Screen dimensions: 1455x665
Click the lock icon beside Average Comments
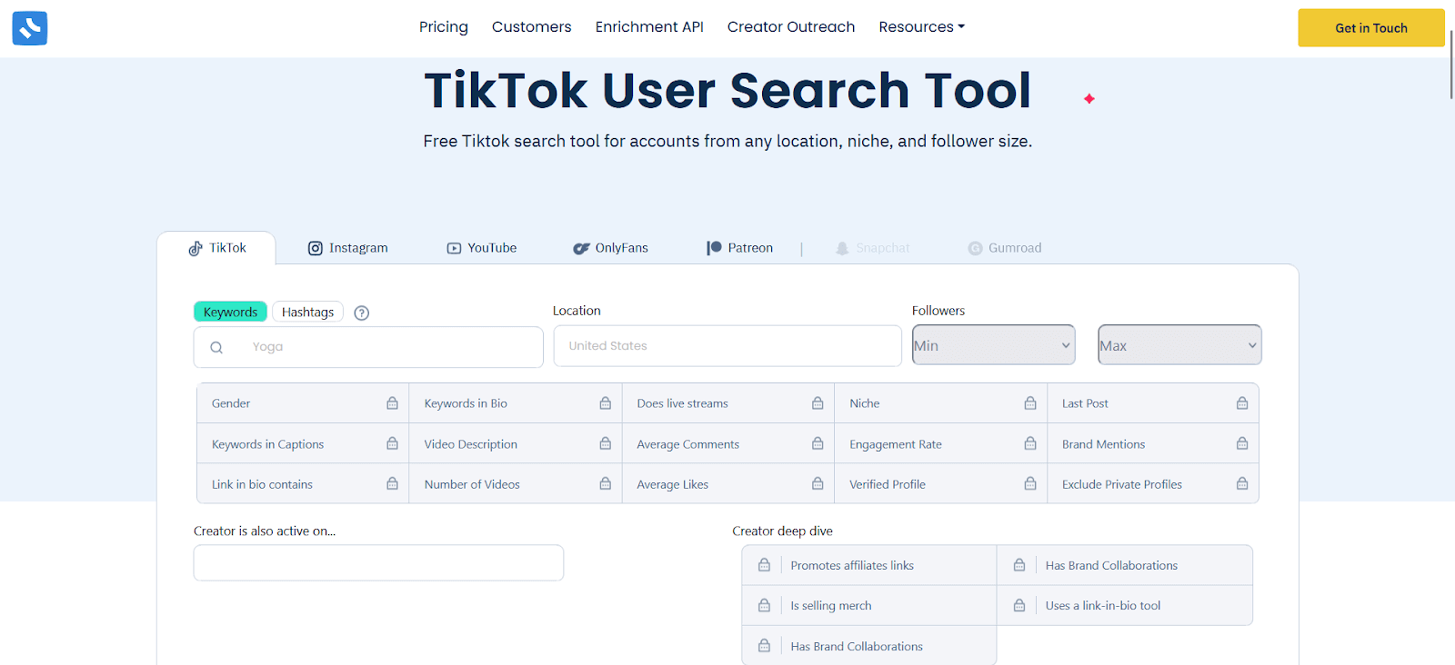tap(818, 443)
